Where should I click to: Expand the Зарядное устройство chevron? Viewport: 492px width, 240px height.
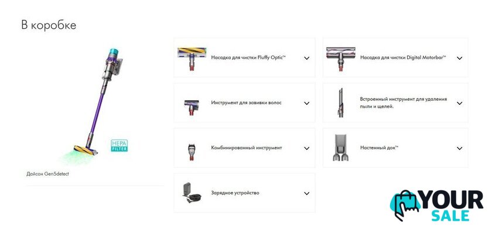[306, 194]
